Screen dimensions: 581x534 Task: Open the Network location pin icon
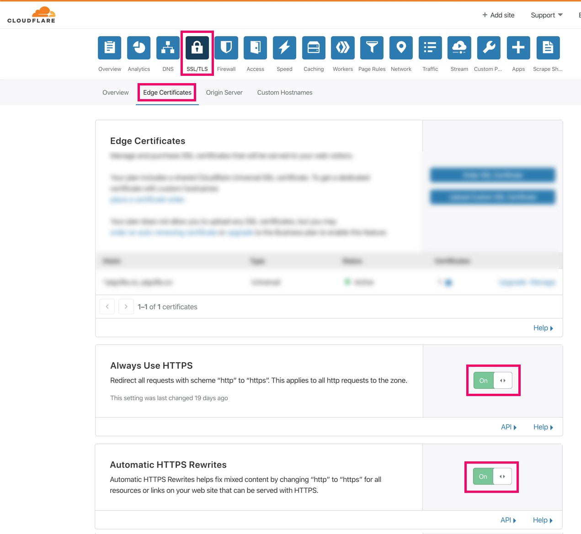coord(401,48)
